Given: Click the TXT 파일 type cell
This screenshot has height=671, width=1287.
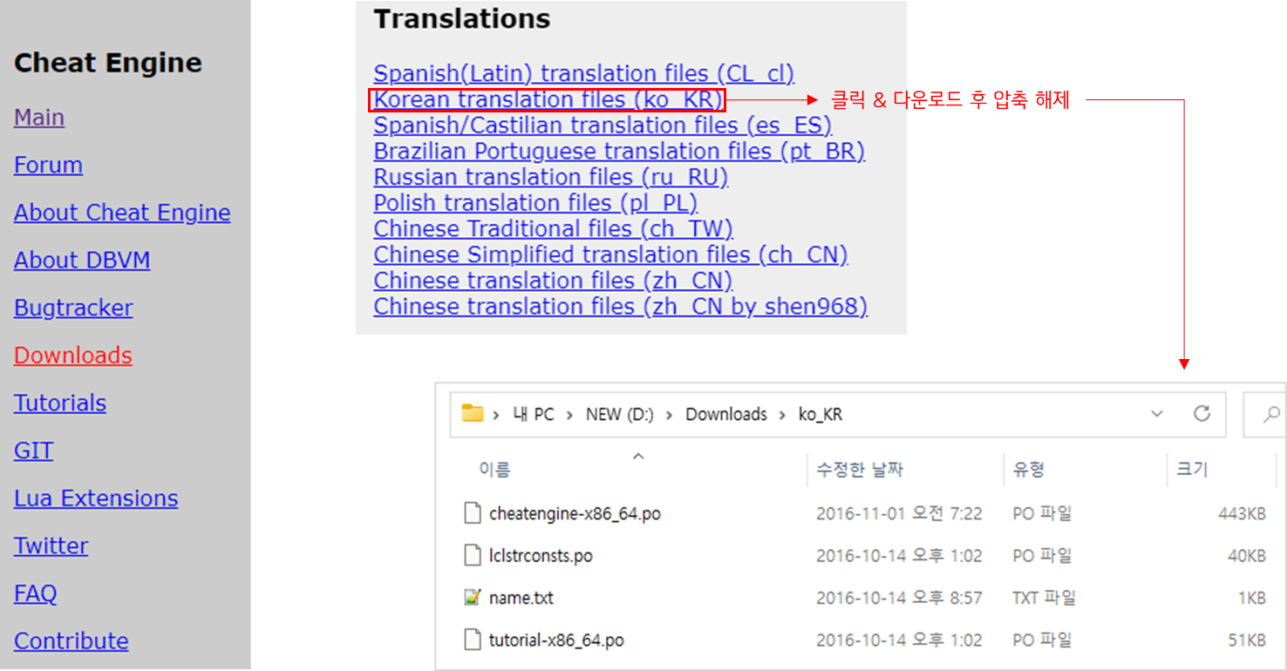Looking at the screenshot, I should (1044, 599).
